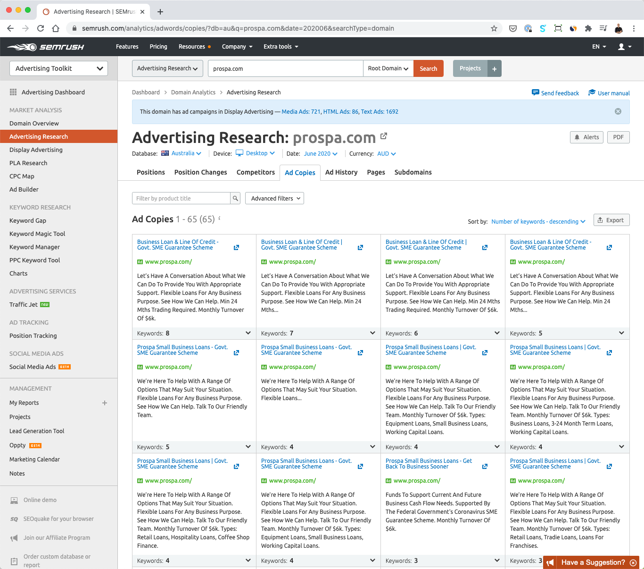Click the browser back arrow
This screenshot has height=569, width=644.
tap(10, 28)
